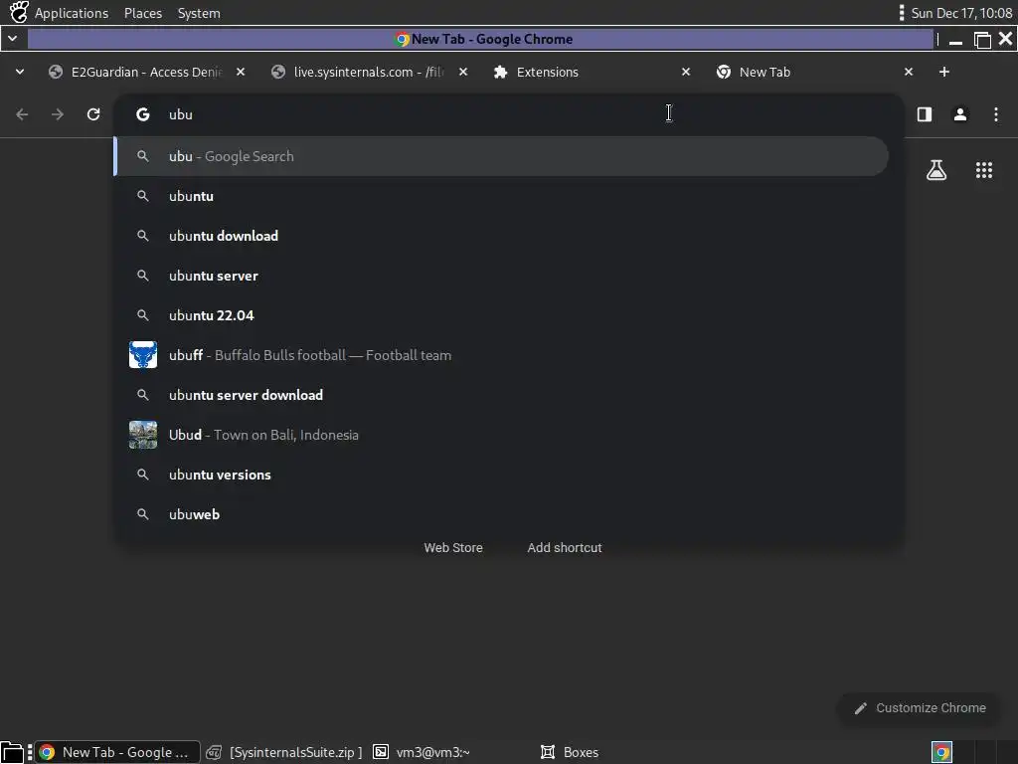Click the GNOME foot logo icon

(19, 12)
